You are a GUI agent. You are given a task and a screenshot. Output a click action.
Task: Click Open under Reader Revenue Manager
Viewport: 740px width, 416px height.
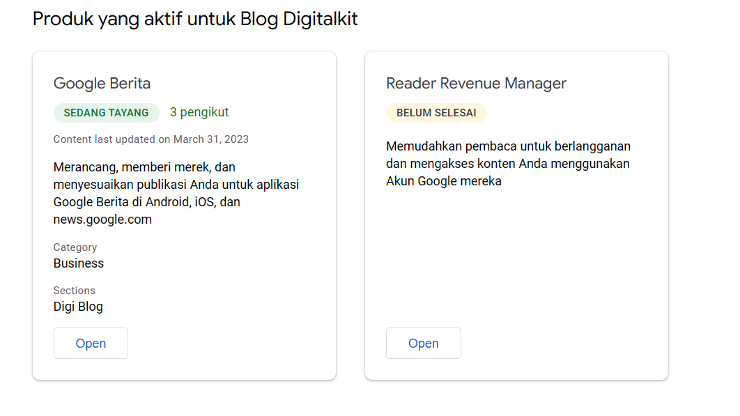tap(423, 343)
